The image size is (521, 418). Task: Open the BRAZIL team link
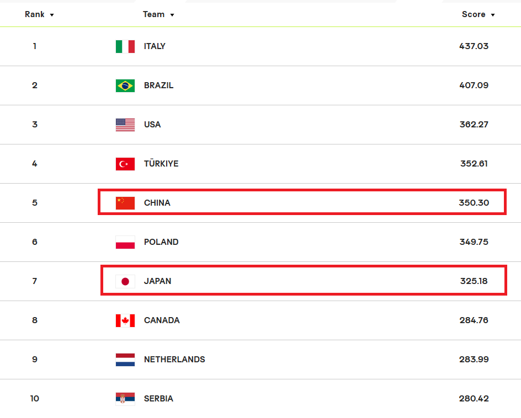click(x=158, y=85)
